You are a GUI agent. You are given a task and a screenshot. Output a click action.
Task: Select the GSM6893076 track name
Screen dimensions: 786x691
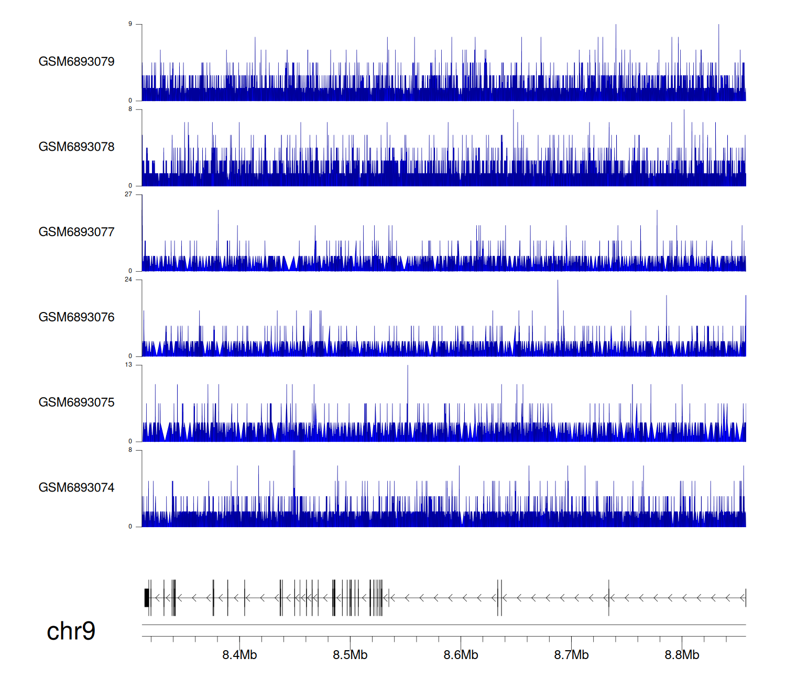(77, 317)
